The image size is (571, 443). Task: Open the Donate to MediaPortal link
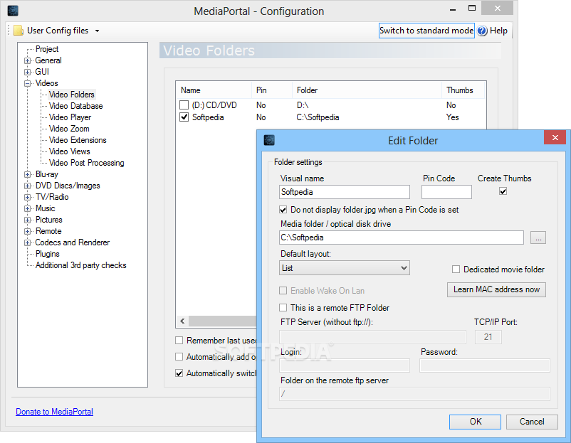point(55,411)
